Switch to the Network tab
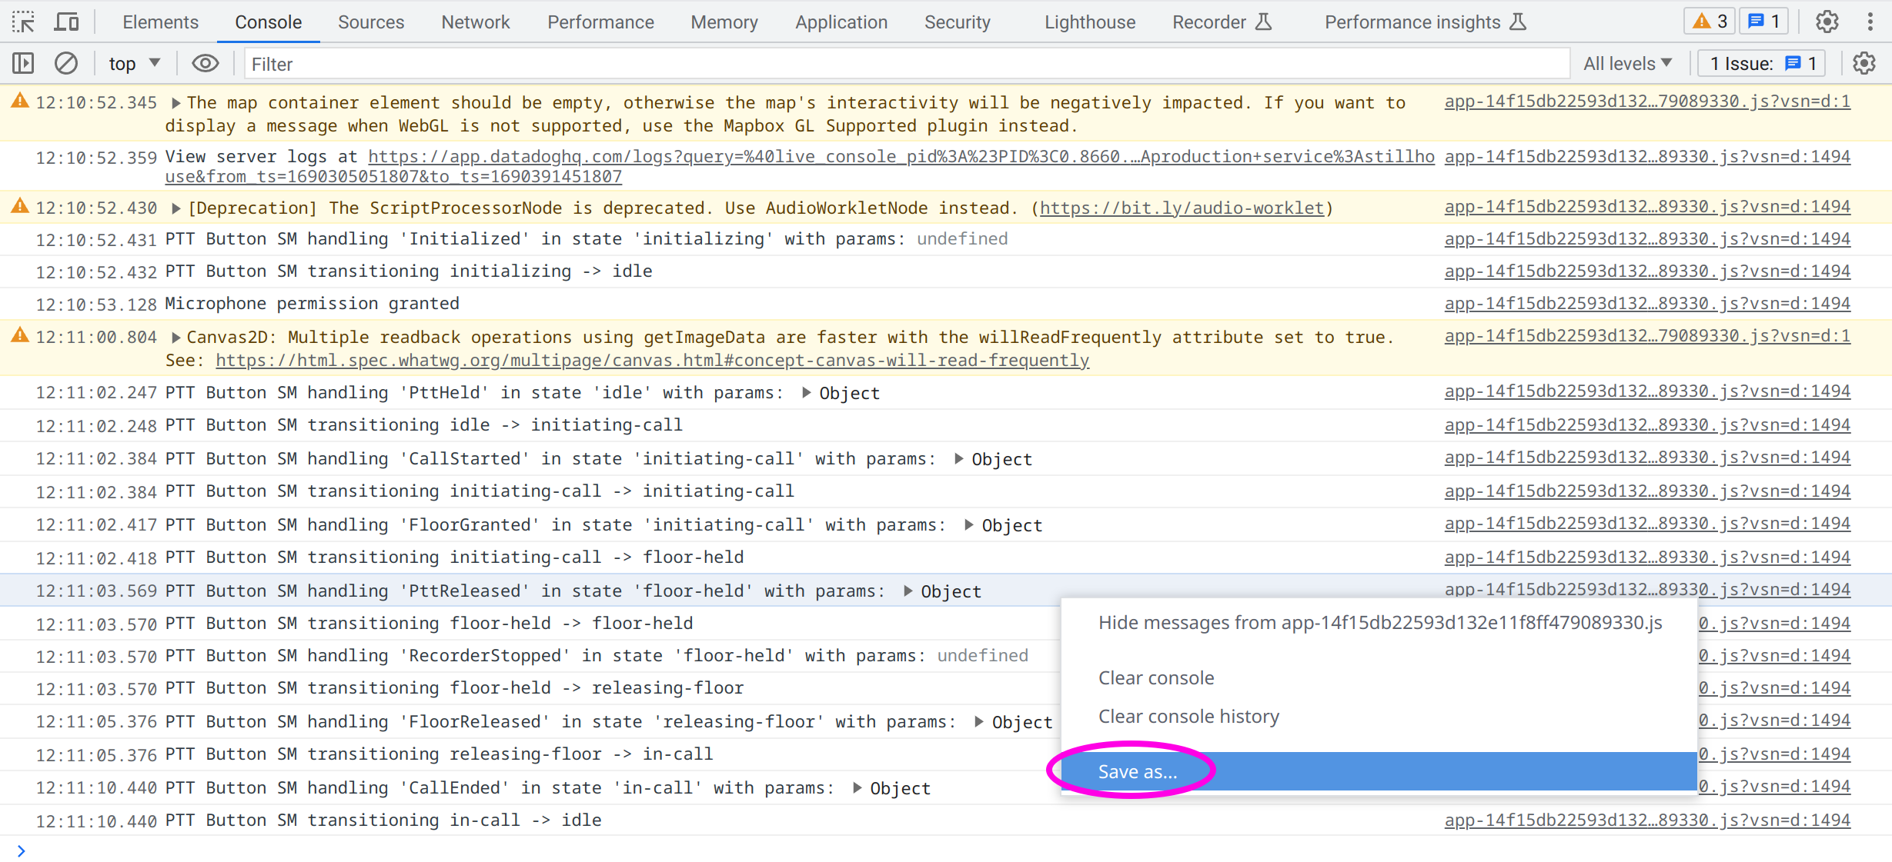 click(x=475, y=22)
